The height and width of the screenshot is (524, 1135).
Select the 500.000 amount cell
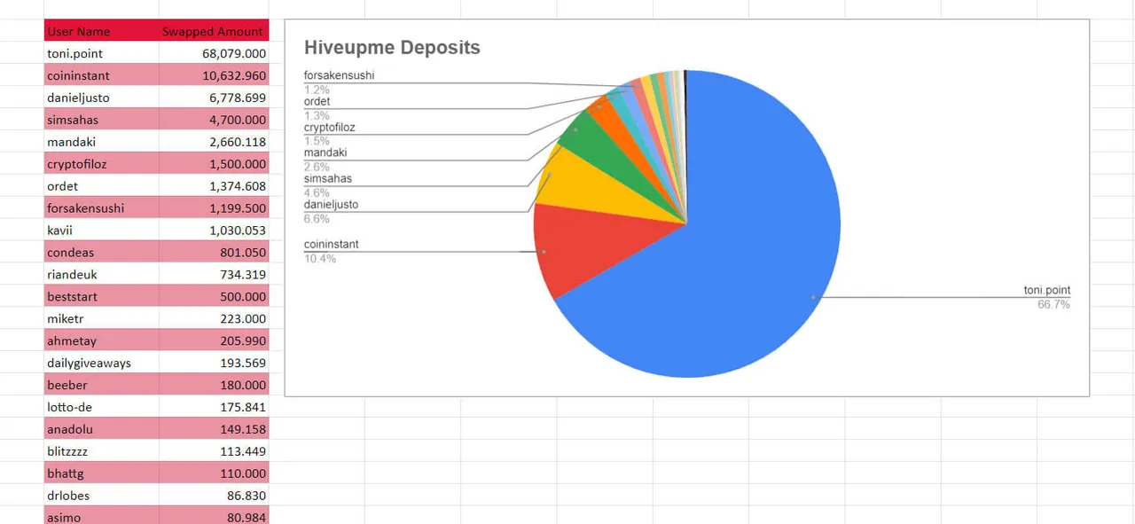coord(214,297)
